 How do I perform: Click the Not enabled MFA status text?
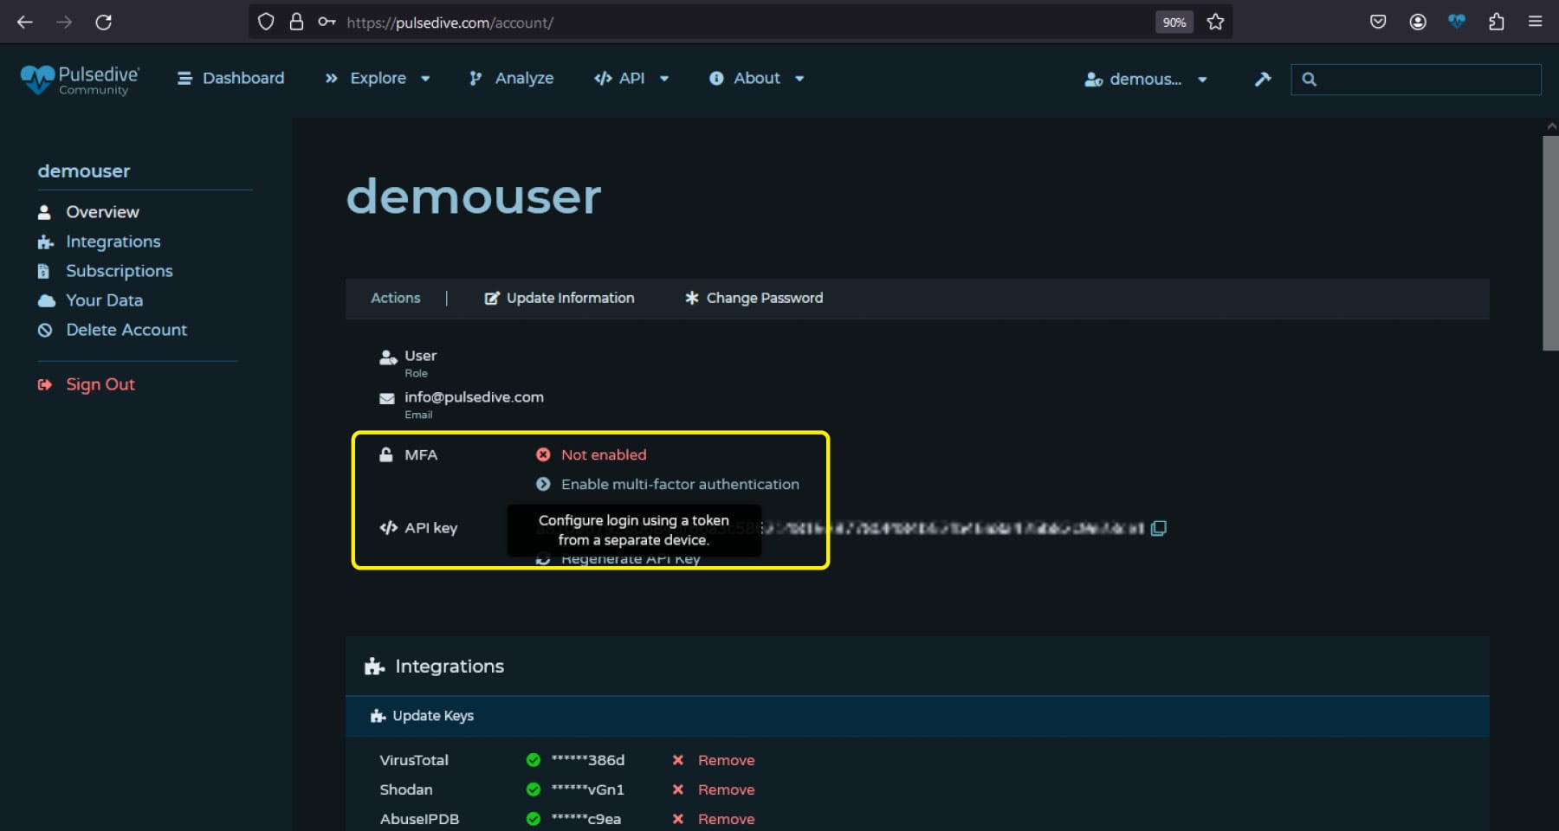tap(604, 455)
